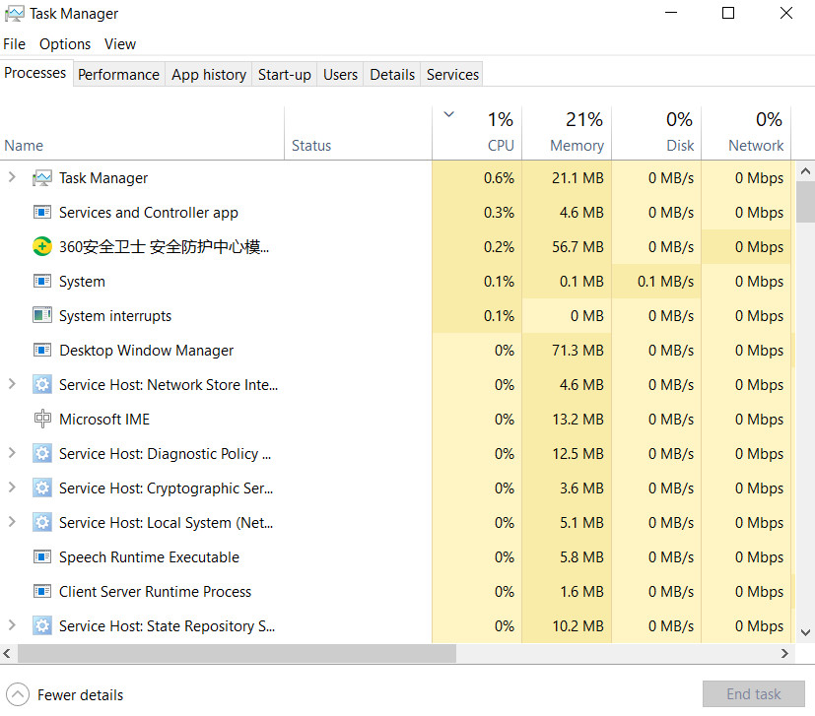This screenshot has width=815, height=716.
Task: Sort by the Disk column header
Action: coord(656,133)
